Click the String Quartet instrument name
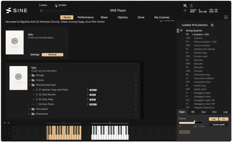Viewport: 232px width, 142px height. coord(194,31)
